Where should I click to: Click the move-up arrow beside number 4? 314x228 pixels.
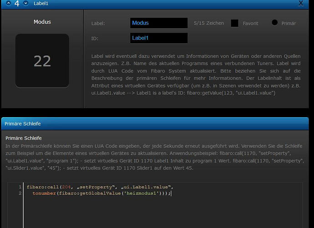pyautogui.click(x=8, y=3)
